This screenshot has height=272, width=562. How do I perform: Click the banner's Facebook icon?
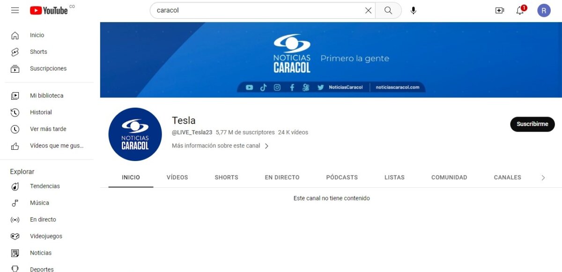(292, 88)
